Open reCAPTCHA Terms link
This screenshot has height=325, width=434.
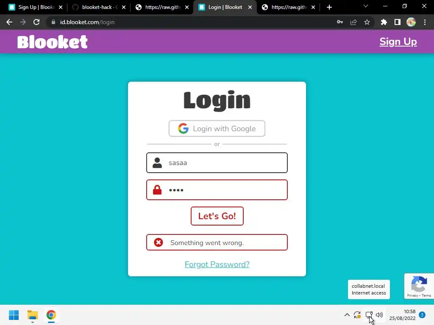point(426,295)
